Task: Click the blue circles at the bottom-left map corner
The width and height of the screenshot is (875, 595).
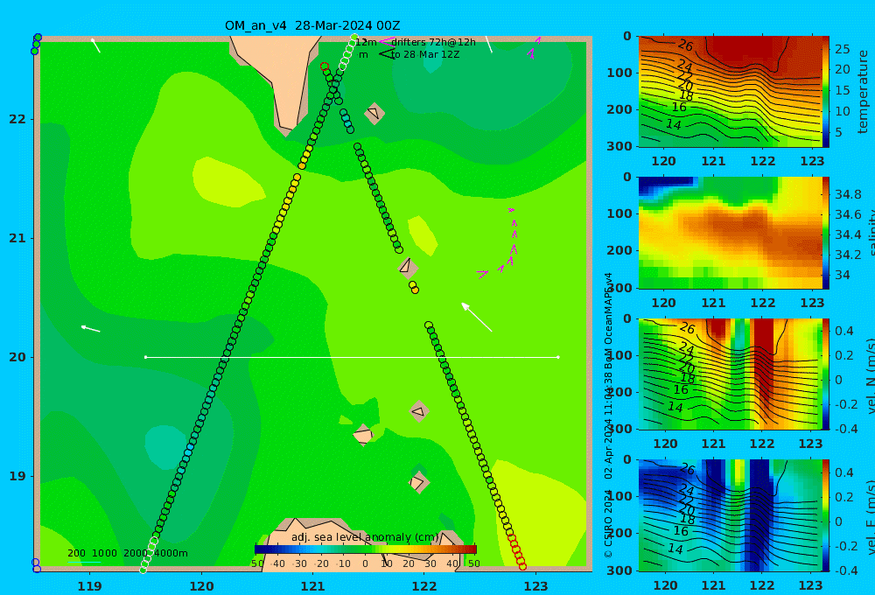Action: (36, 565)
